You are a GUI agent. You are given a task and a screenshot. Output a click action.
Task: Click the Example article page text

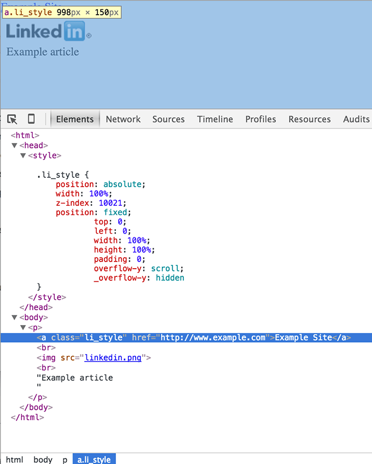pyautogui.click(x=43, y=52)
